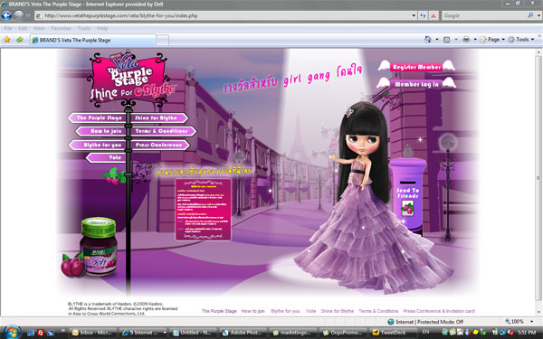Open the View menu
This screenshot has width=543, height=339.
[x=39, y=28]
